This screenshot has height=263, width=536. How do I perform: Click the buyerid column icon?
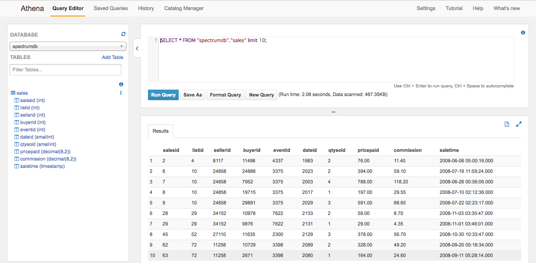click(17, 122)
